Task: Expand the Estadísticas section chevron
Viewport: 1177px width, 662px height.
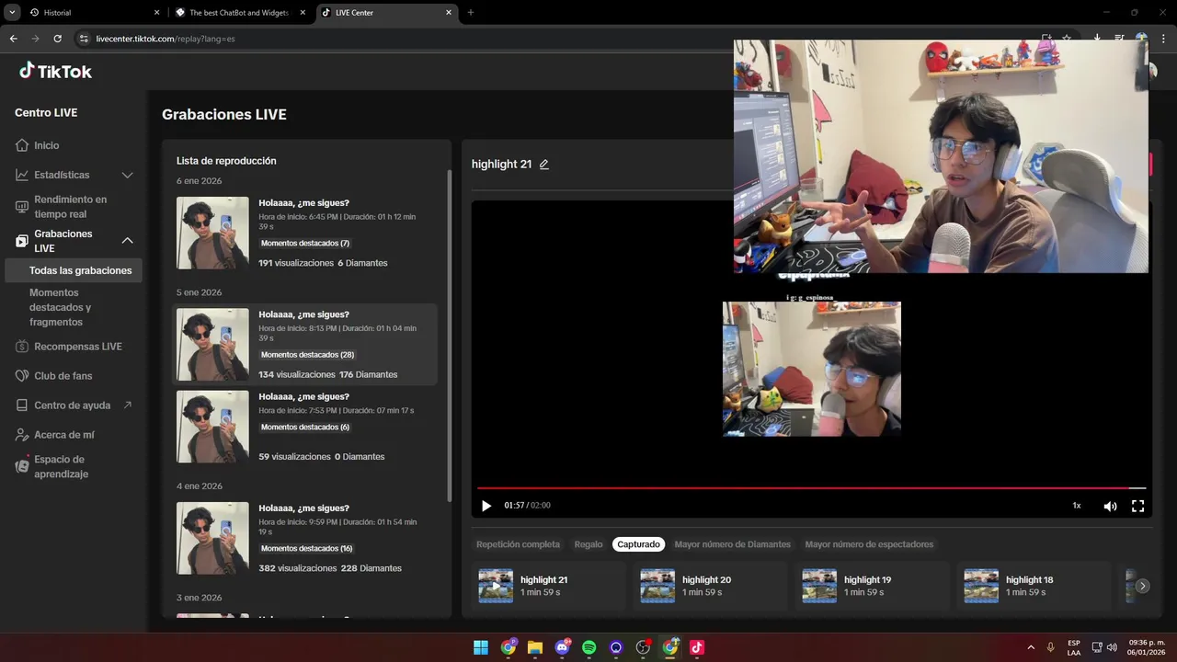Action: pos(127,175)
